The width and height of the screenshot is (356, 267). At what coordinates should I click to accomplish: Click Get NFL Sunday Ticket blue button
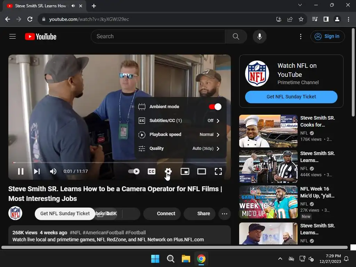point(291,97)
